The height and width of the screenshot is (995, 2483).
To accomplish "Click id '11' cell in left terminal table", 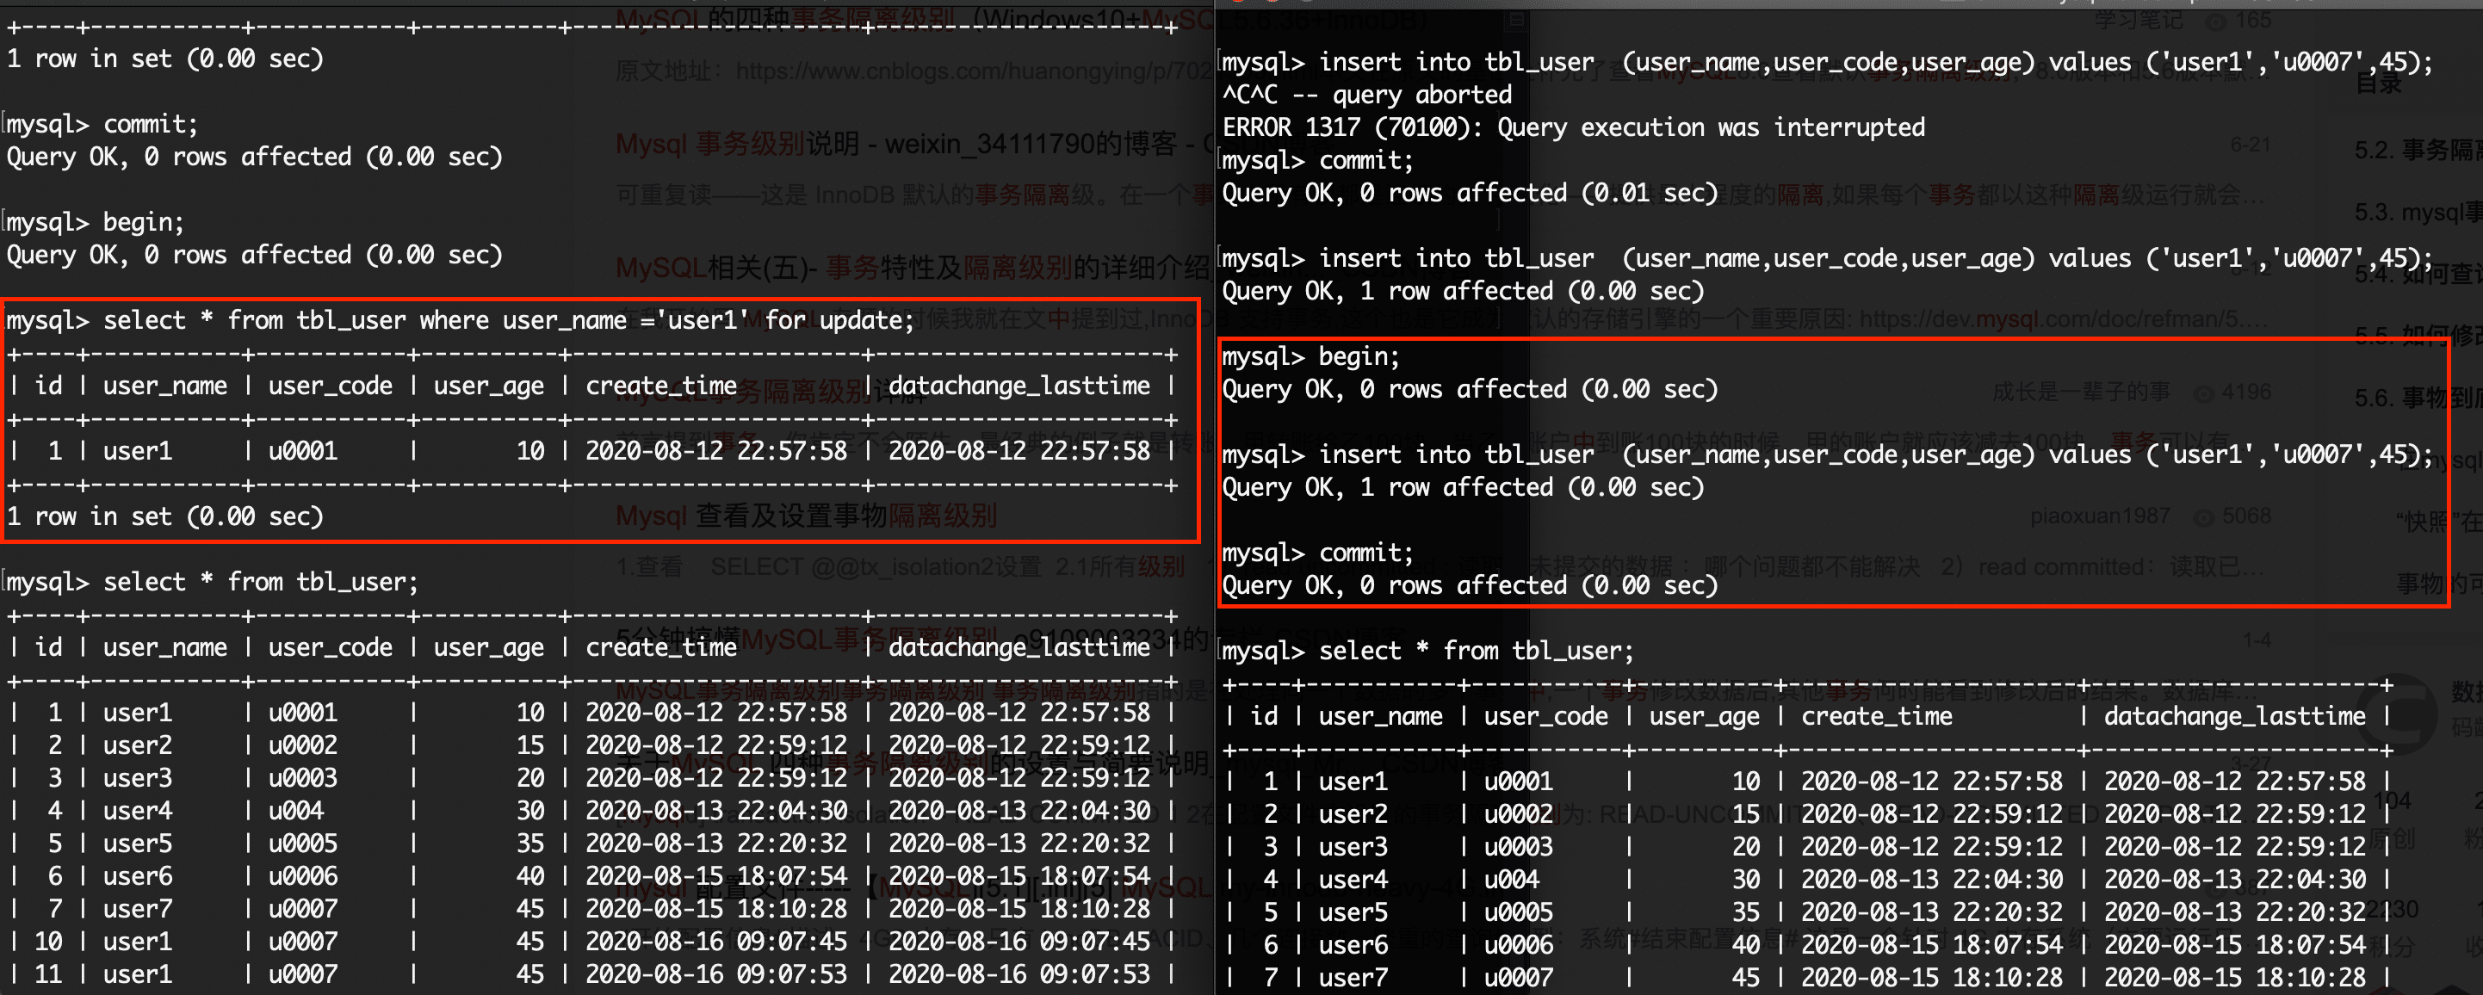I will (x=48, y=973).
